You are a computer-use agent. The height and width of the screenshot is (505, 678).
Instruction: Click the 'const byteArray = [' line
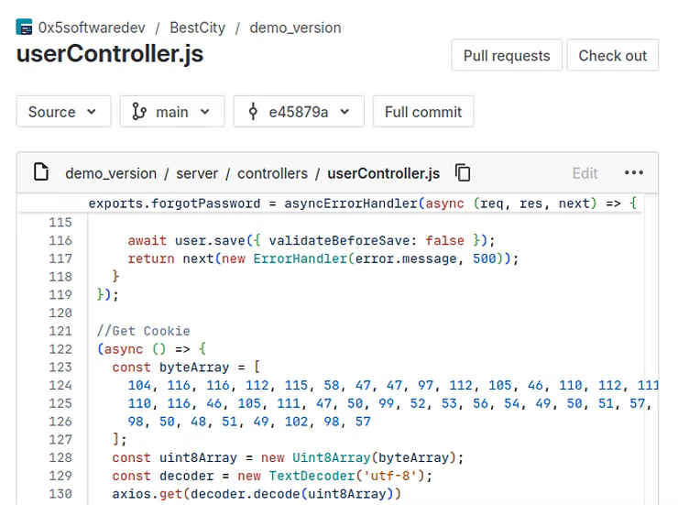coord(186,368)
